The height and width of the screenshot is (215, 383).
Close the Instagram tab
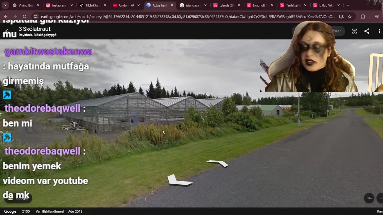click(72, 5)
